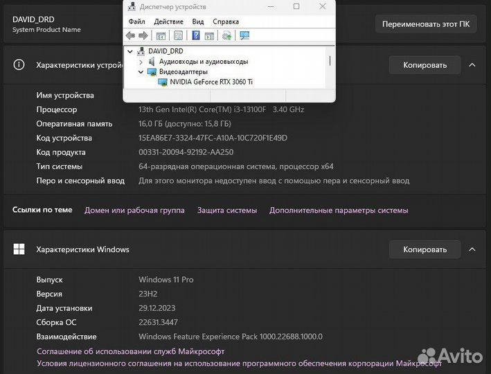The height and width of the screenshot is (374, 491).
Task: Open the Microsoft software license terms link
Action: [239, 364]
